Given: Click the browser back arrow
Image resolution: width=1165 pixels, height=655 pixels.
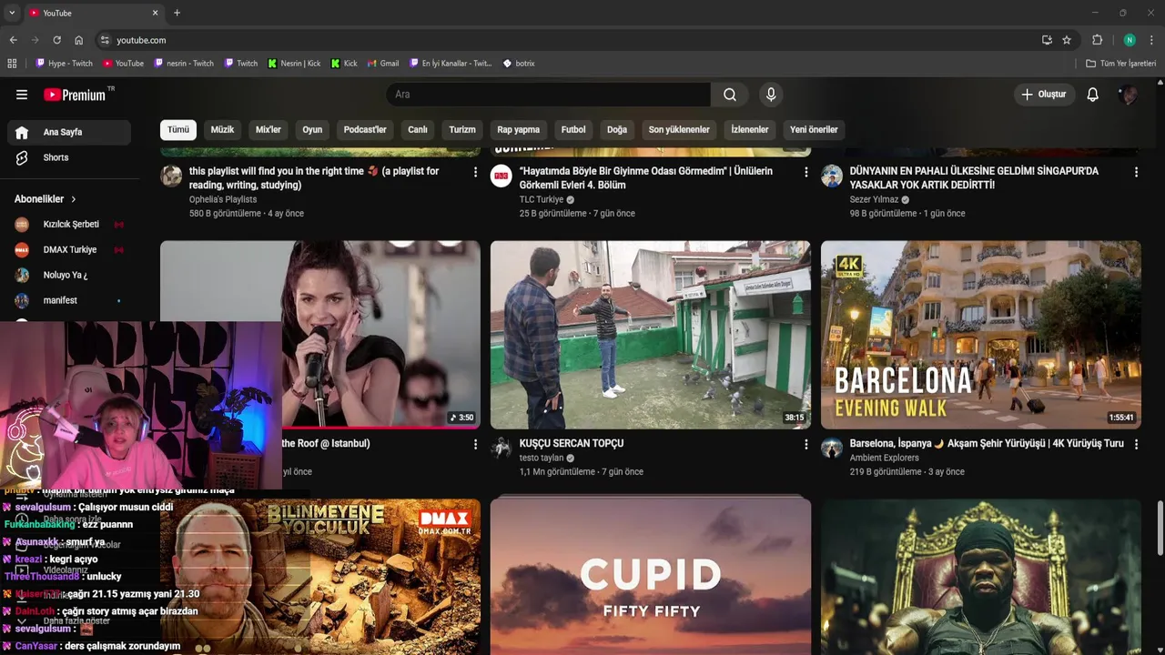Looking at the screenshot, I should coord(13,40).
